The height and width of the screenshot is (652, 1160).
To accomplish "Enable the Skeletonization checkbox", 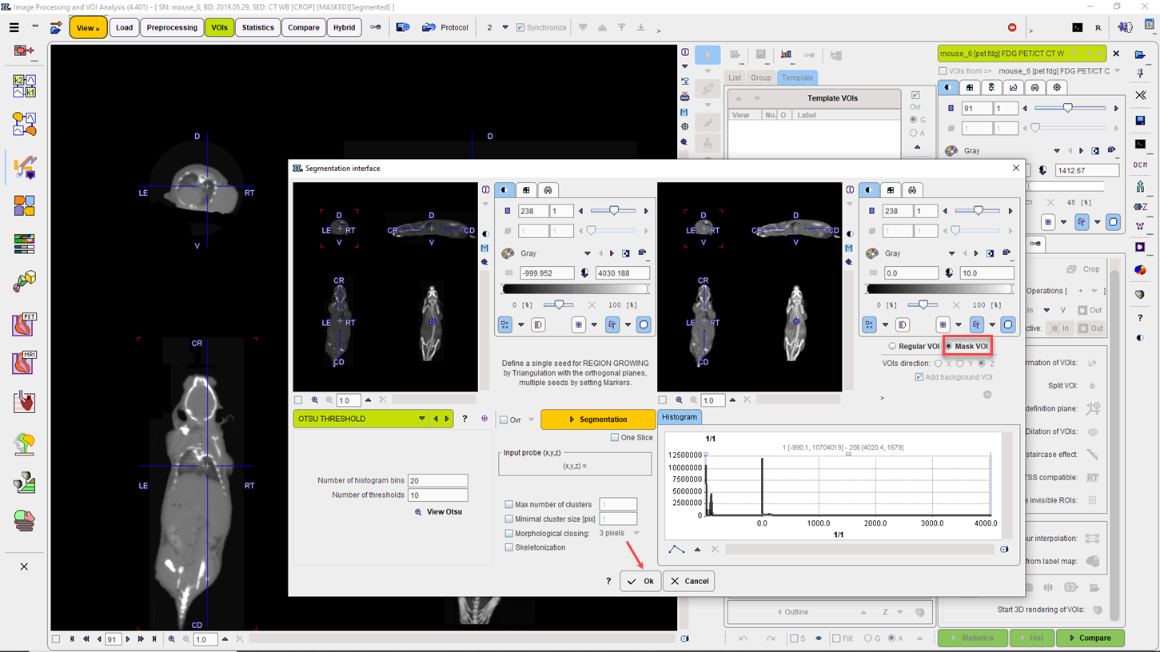I will point(508,547).
